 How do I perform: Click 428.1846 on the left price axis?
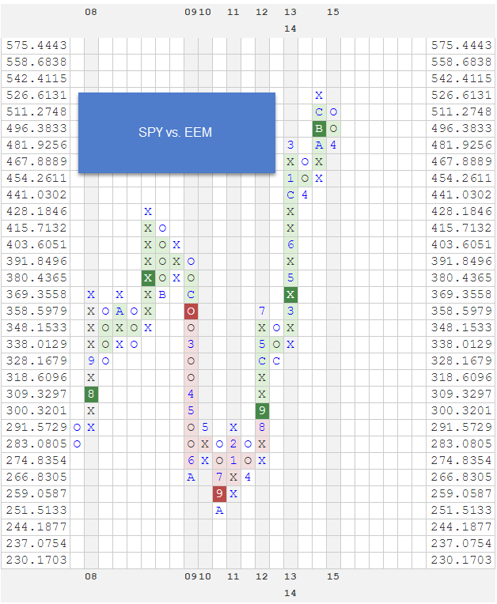(x=36, y=211)
